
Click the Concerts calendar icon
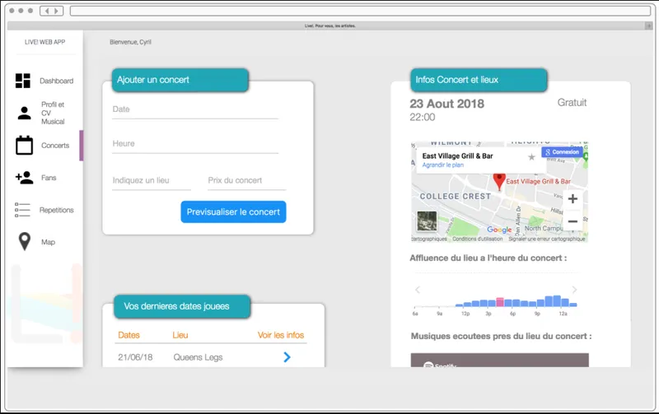(x=24, y=146)
